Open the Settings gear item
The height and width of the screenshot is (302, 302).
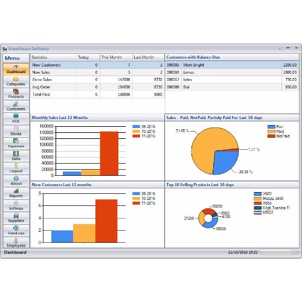[16, 205]
